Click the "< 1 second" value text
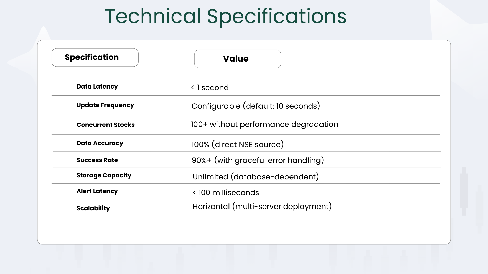The height and width of the screenshot is (274, 488). pyautogui.click(x=210, y=88)
